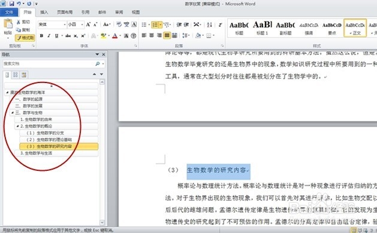Image resolution: width=377 pixels, height=233 pixels.
Task: Apply the red font color button
Action: coord(115,36)
